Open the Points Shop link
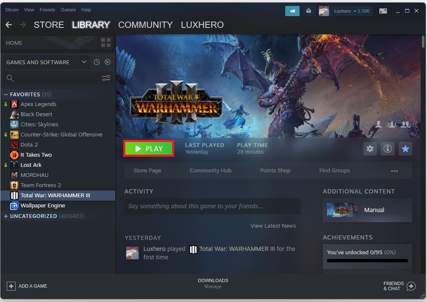This screenshot has width=427, height=302. pyautogui.click(x=276, y=170)
